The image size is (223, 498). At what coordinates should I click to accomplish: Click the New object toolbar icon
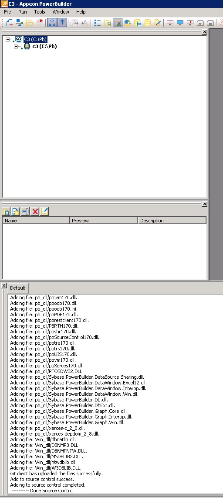click(10, 23)
